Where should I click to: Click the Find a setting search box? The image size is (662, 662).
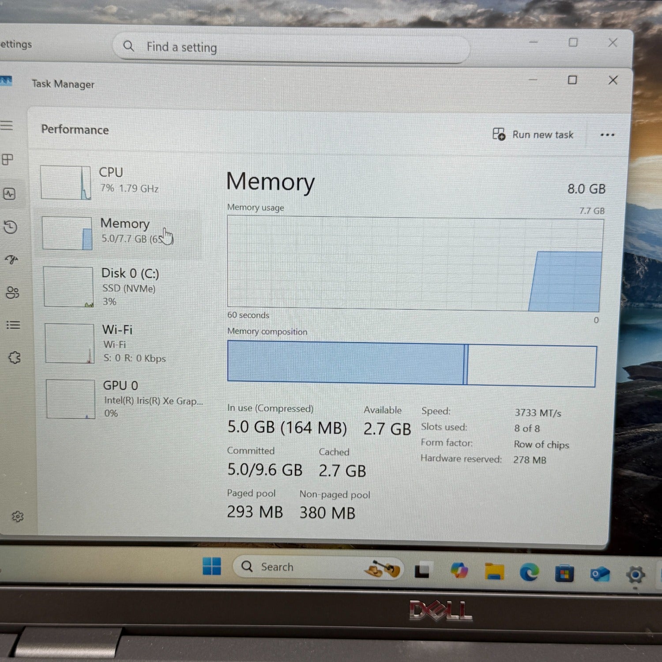(x=291, y=47)
